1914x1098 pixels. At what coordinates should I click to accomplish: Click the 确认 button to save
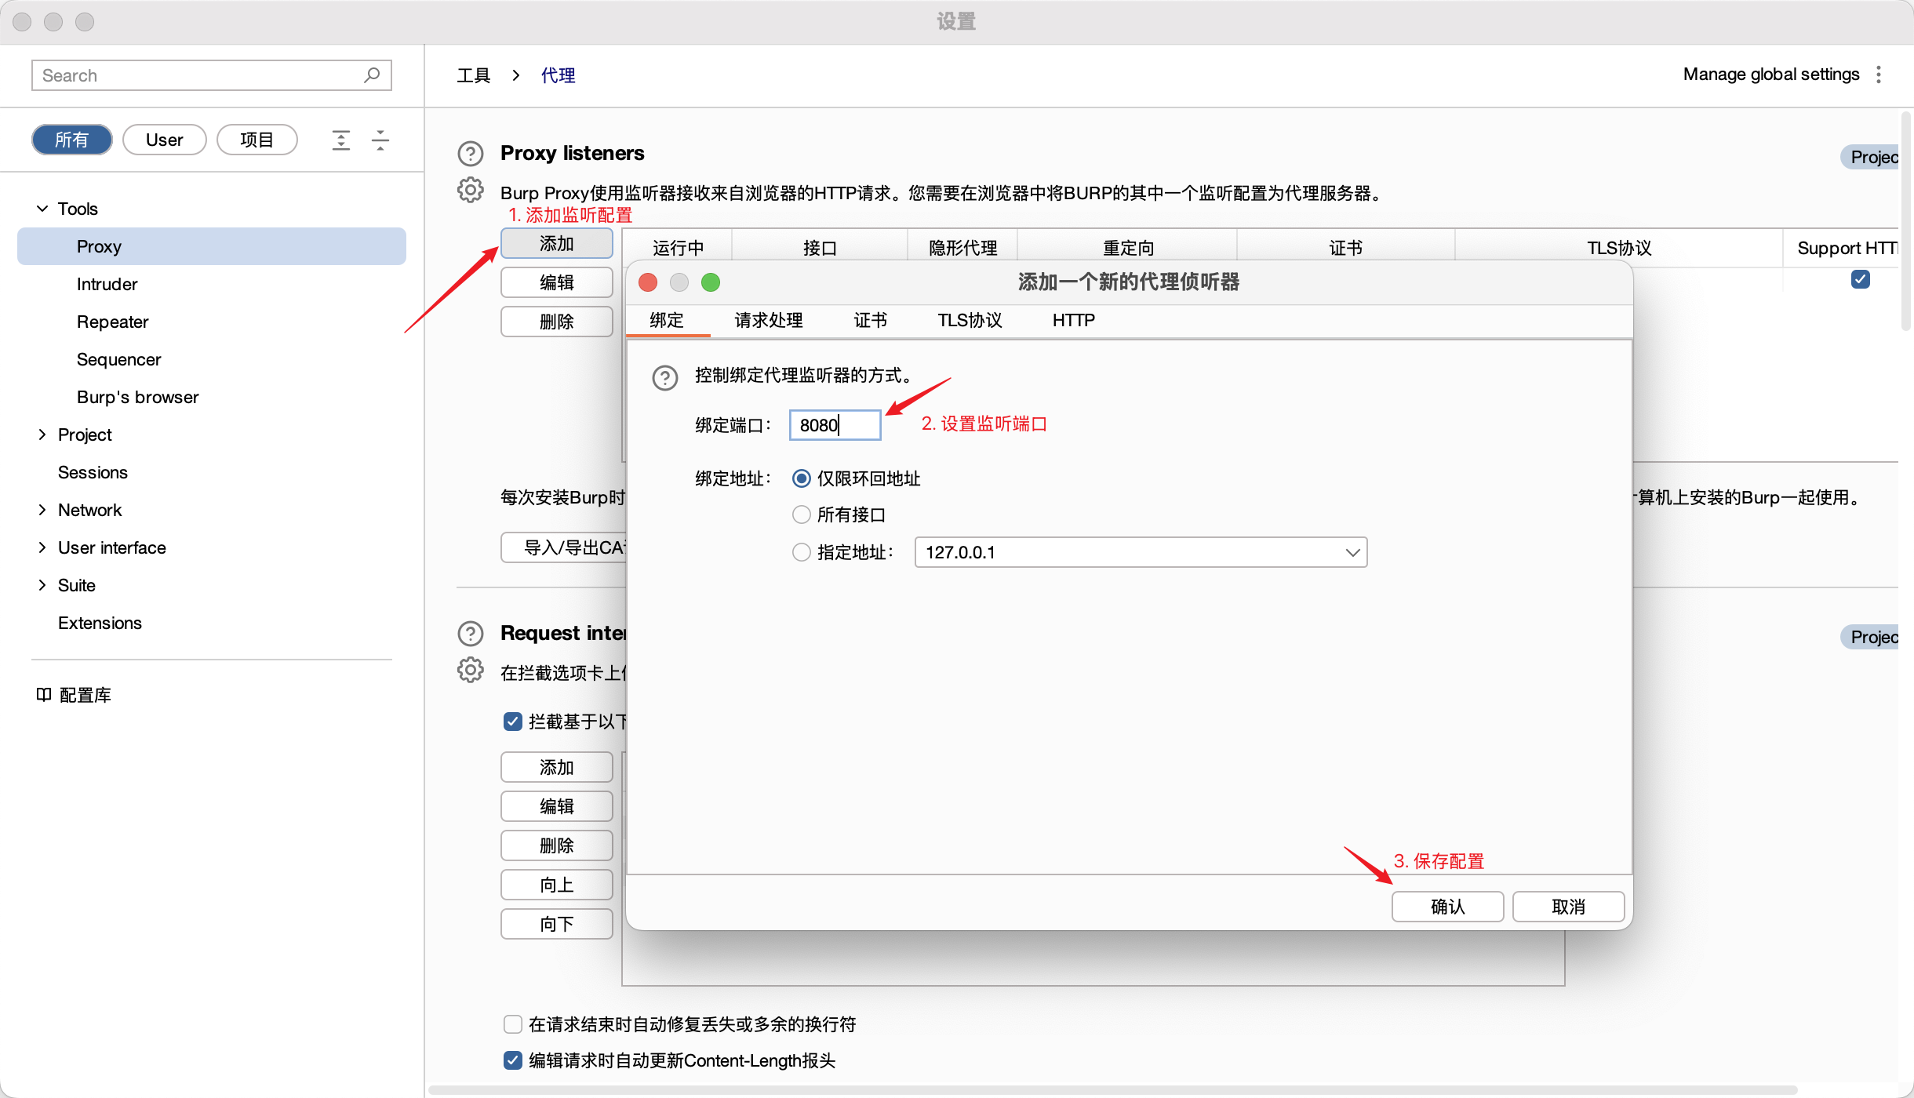(x=1447, y=907)
